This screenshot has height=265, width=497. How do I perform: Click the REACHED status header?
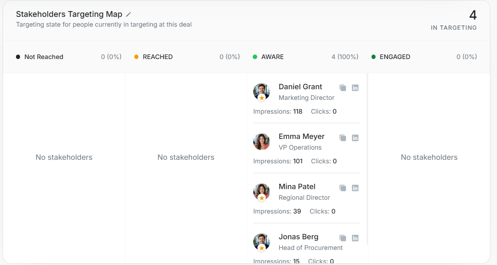158,57
